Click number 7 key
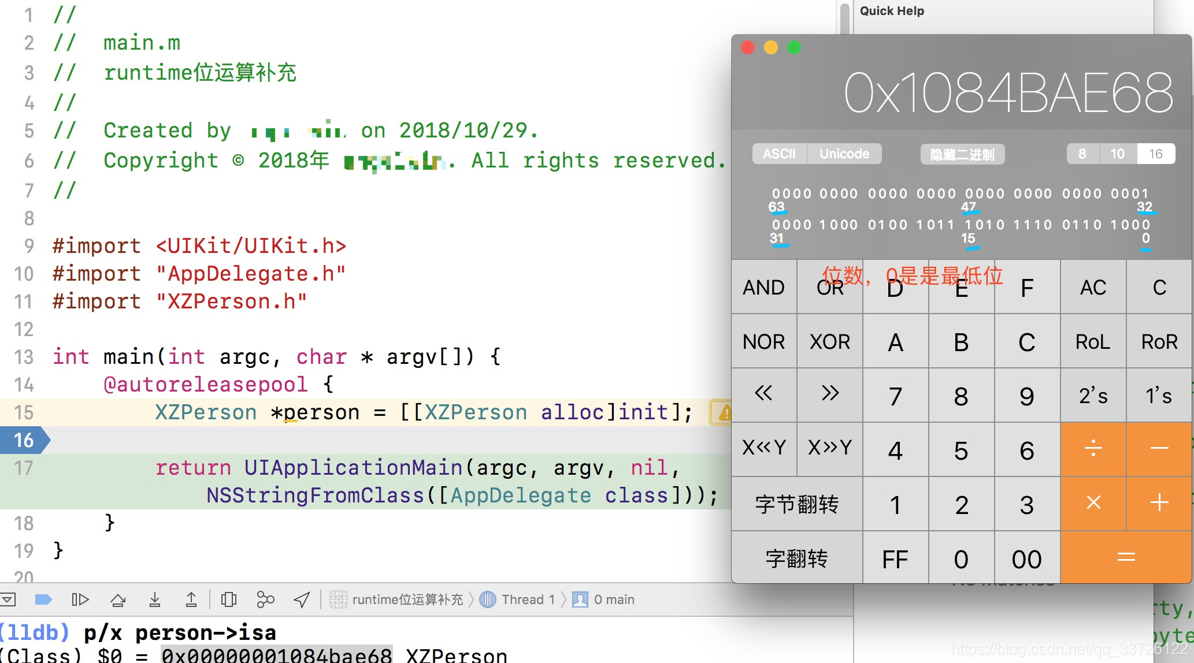 [895, 395]
